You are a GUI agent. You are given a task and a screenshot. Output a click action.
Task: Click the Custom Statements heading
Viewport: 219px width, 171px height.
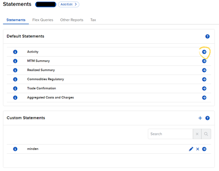(26, 118)
